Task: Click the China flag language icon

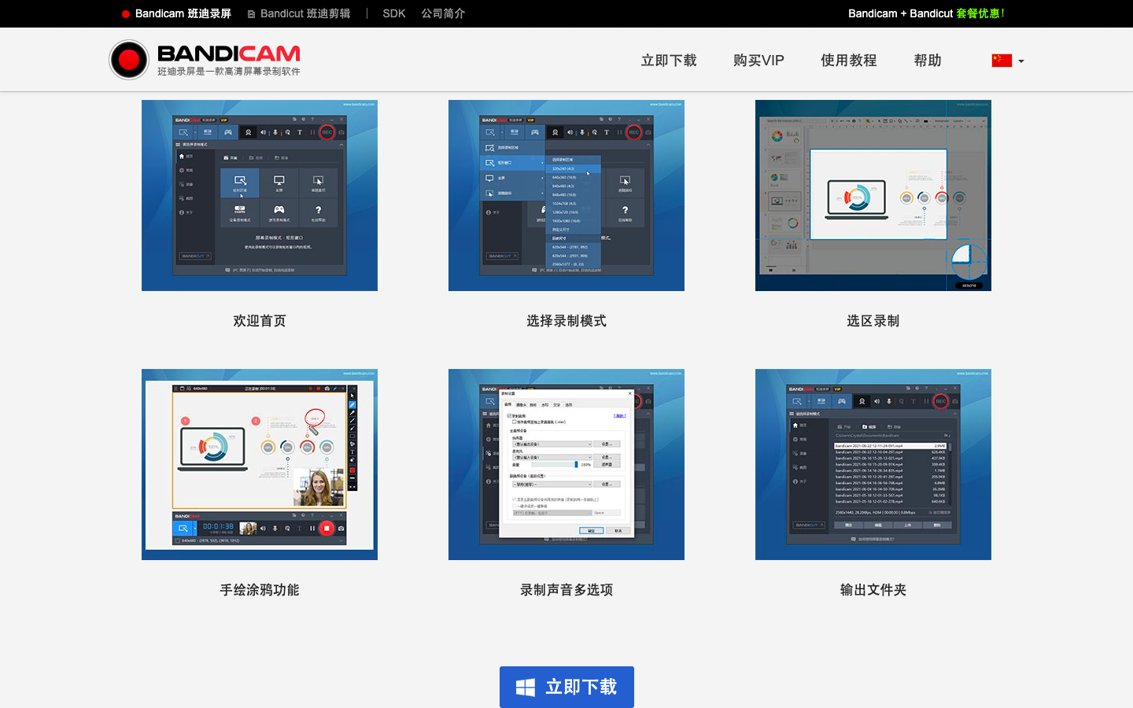Action: pos(1002,61)
